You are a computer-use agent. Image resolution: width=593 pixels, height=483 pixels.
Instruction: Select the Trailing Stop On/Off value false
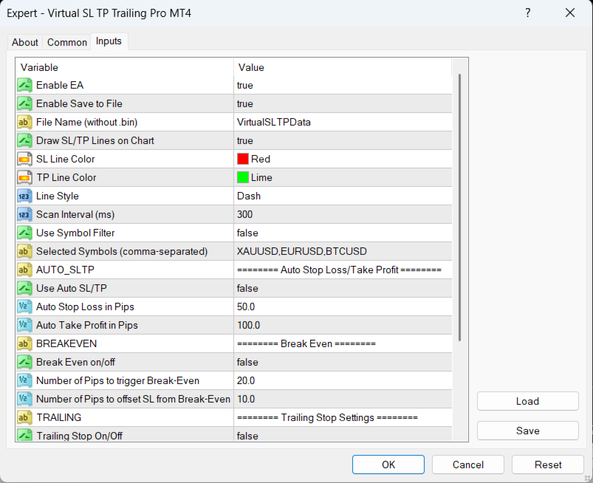click(x=247, y=436)
